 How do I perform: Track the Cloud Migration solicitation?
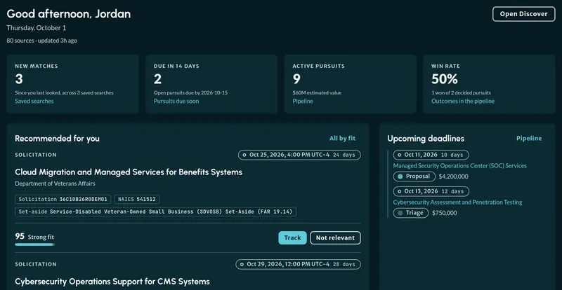292,237
